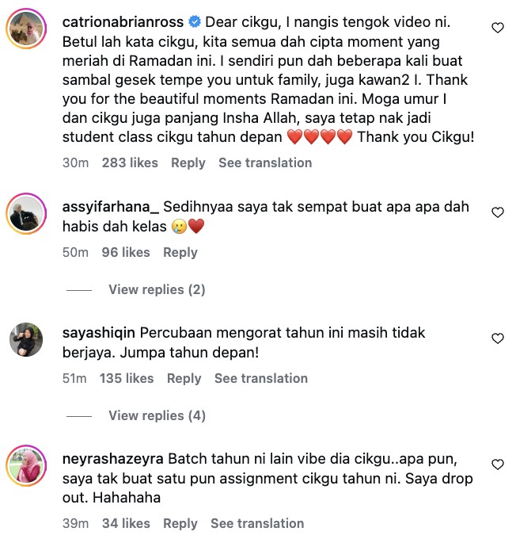Screen dimensions: 516x539
Task: Expand View replies (2) under assyifarhana_
Action: point(157,289)
